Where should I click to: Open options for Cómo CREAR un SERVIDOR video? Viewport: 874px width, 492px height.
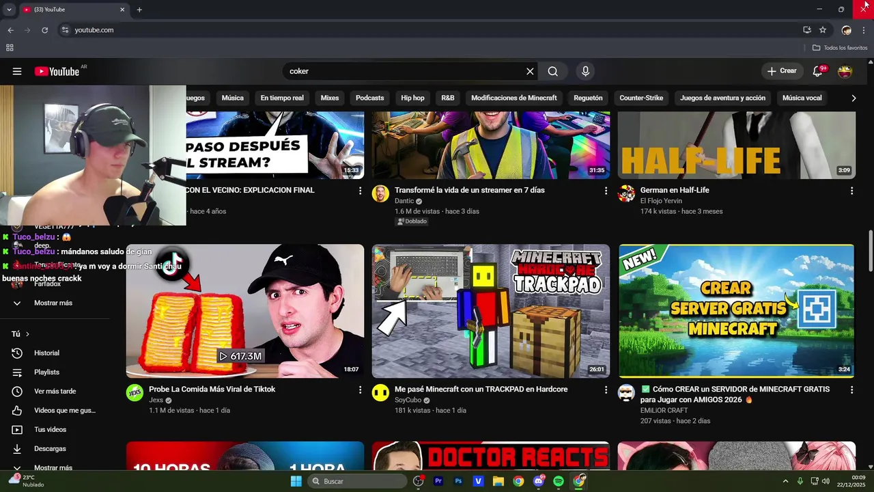pos(851,389)
